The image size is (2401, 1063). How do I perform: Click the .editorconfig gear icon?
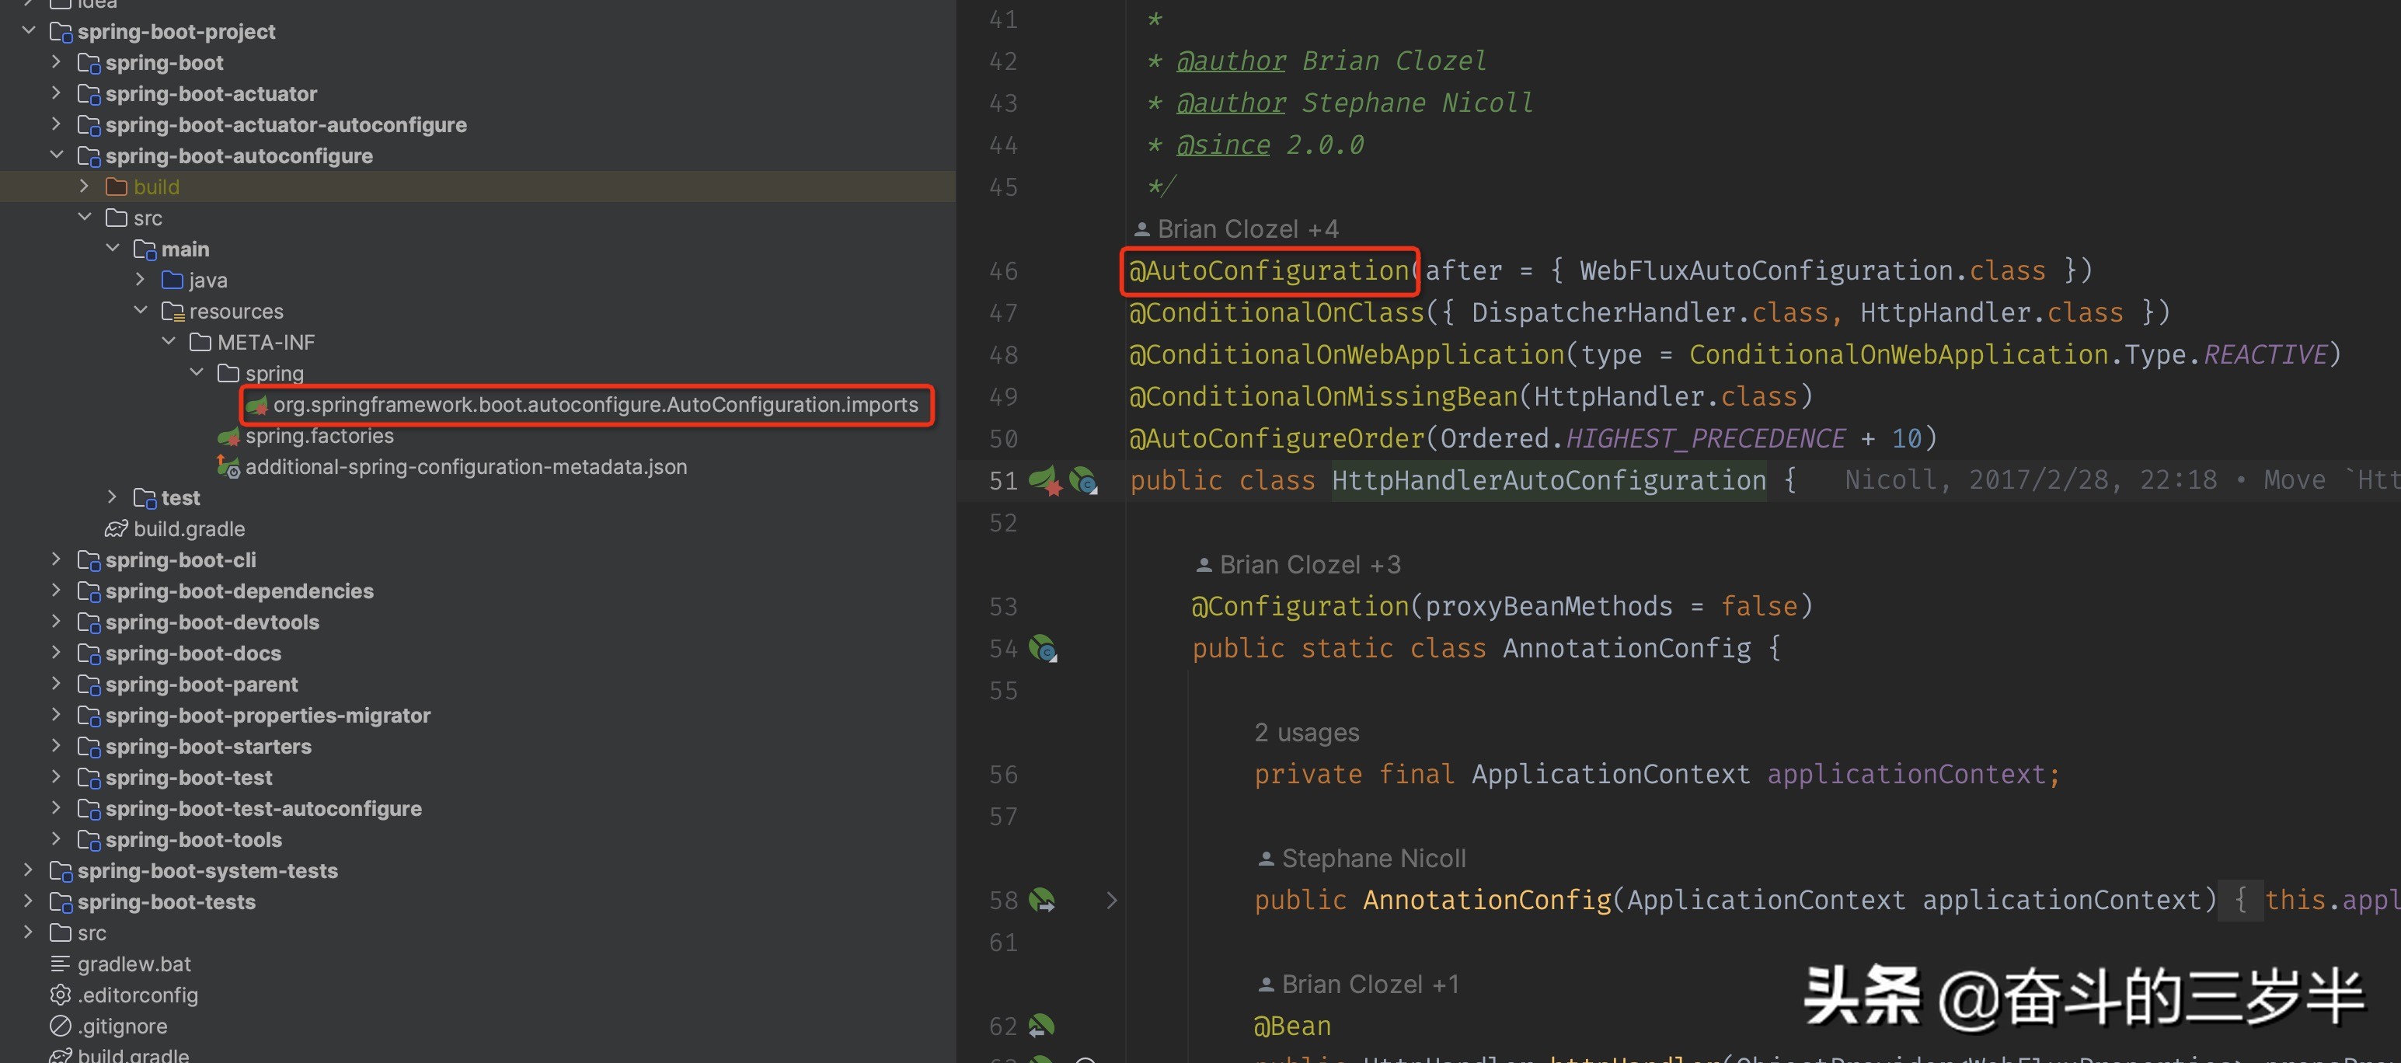click(x=61, y=995)
